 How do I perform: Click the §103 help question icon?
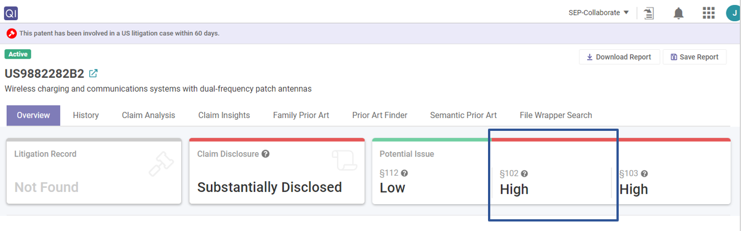645,174
